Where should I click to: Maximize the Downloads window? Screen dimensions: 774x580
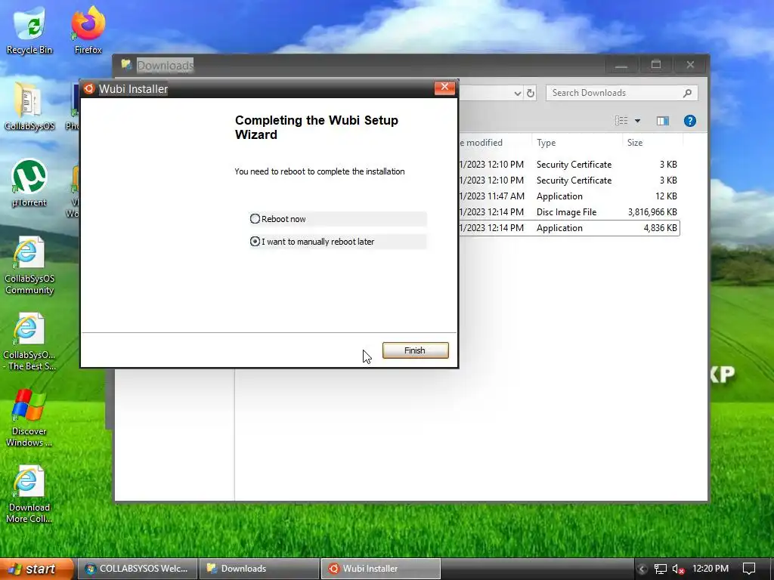click(655, 65)
